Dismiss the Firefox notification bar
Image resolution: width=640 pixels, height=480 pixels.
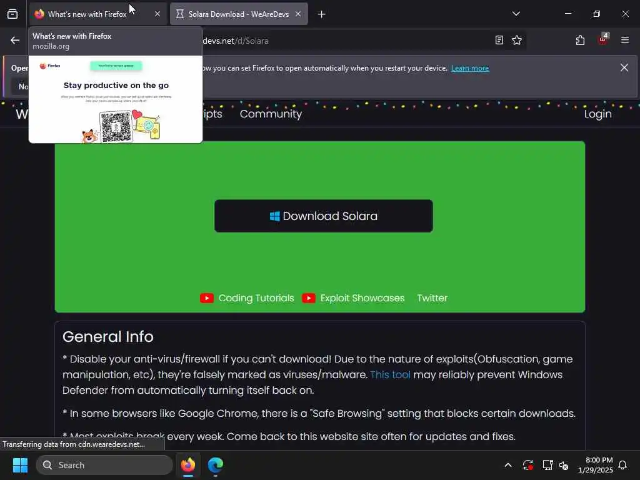[624, 67]
